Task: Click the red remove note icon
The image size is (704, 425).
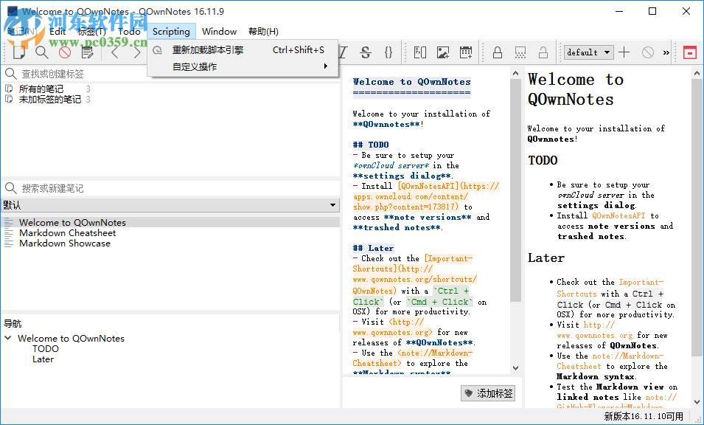Action: point(65,52)
